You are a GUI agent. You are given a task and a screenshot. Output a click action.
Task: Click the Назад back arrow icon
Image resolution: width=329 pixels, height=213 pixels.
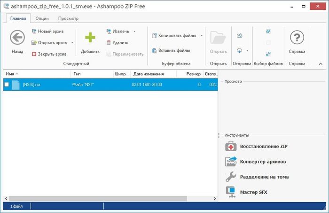pyautogui.click(x=17, y=38)
